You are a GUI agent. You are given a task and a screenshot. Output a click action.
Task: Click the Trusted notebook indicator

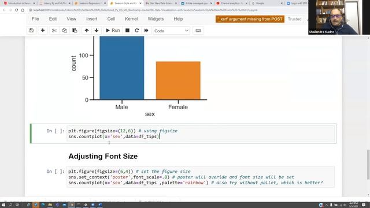click(x=294, y=19)
